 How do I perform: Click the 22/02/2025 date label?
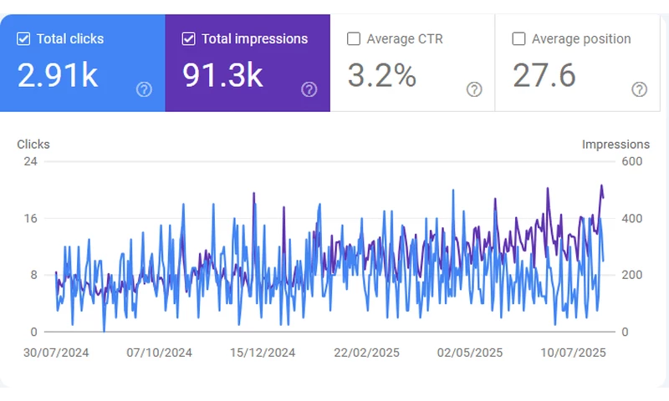coord(366,353)
